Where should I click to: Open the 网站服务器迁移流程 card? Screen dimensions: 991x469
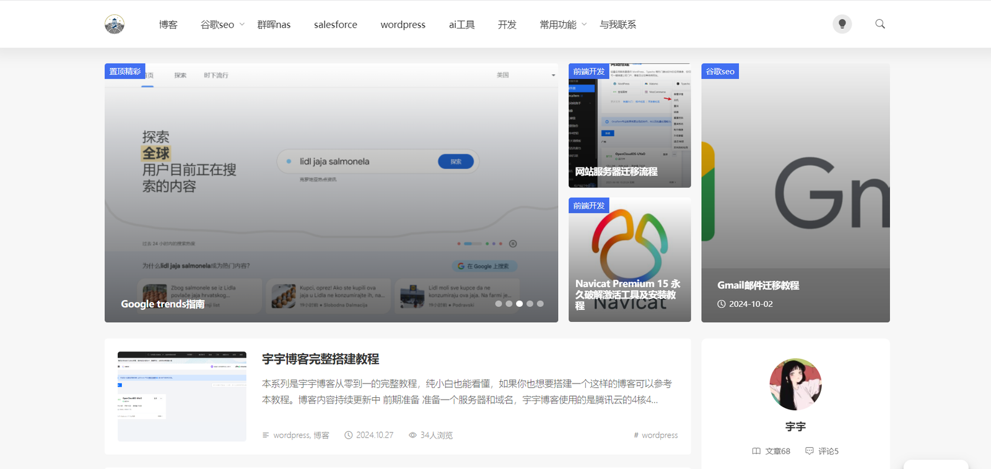[630, 126]
